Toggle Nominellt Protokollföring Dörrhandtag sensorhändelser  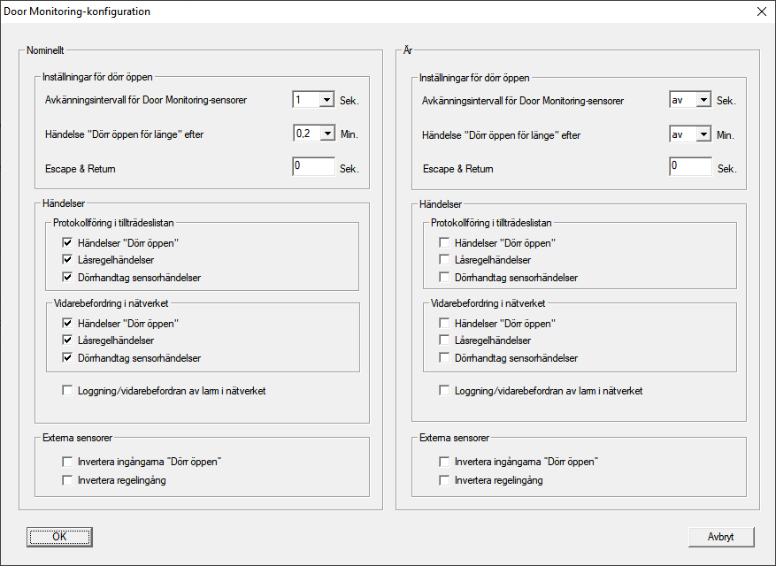tap(68, 278)
